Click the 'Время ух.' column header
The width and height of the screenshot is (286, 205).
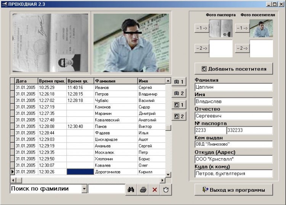pyautogui.click(x=80, y=81)
